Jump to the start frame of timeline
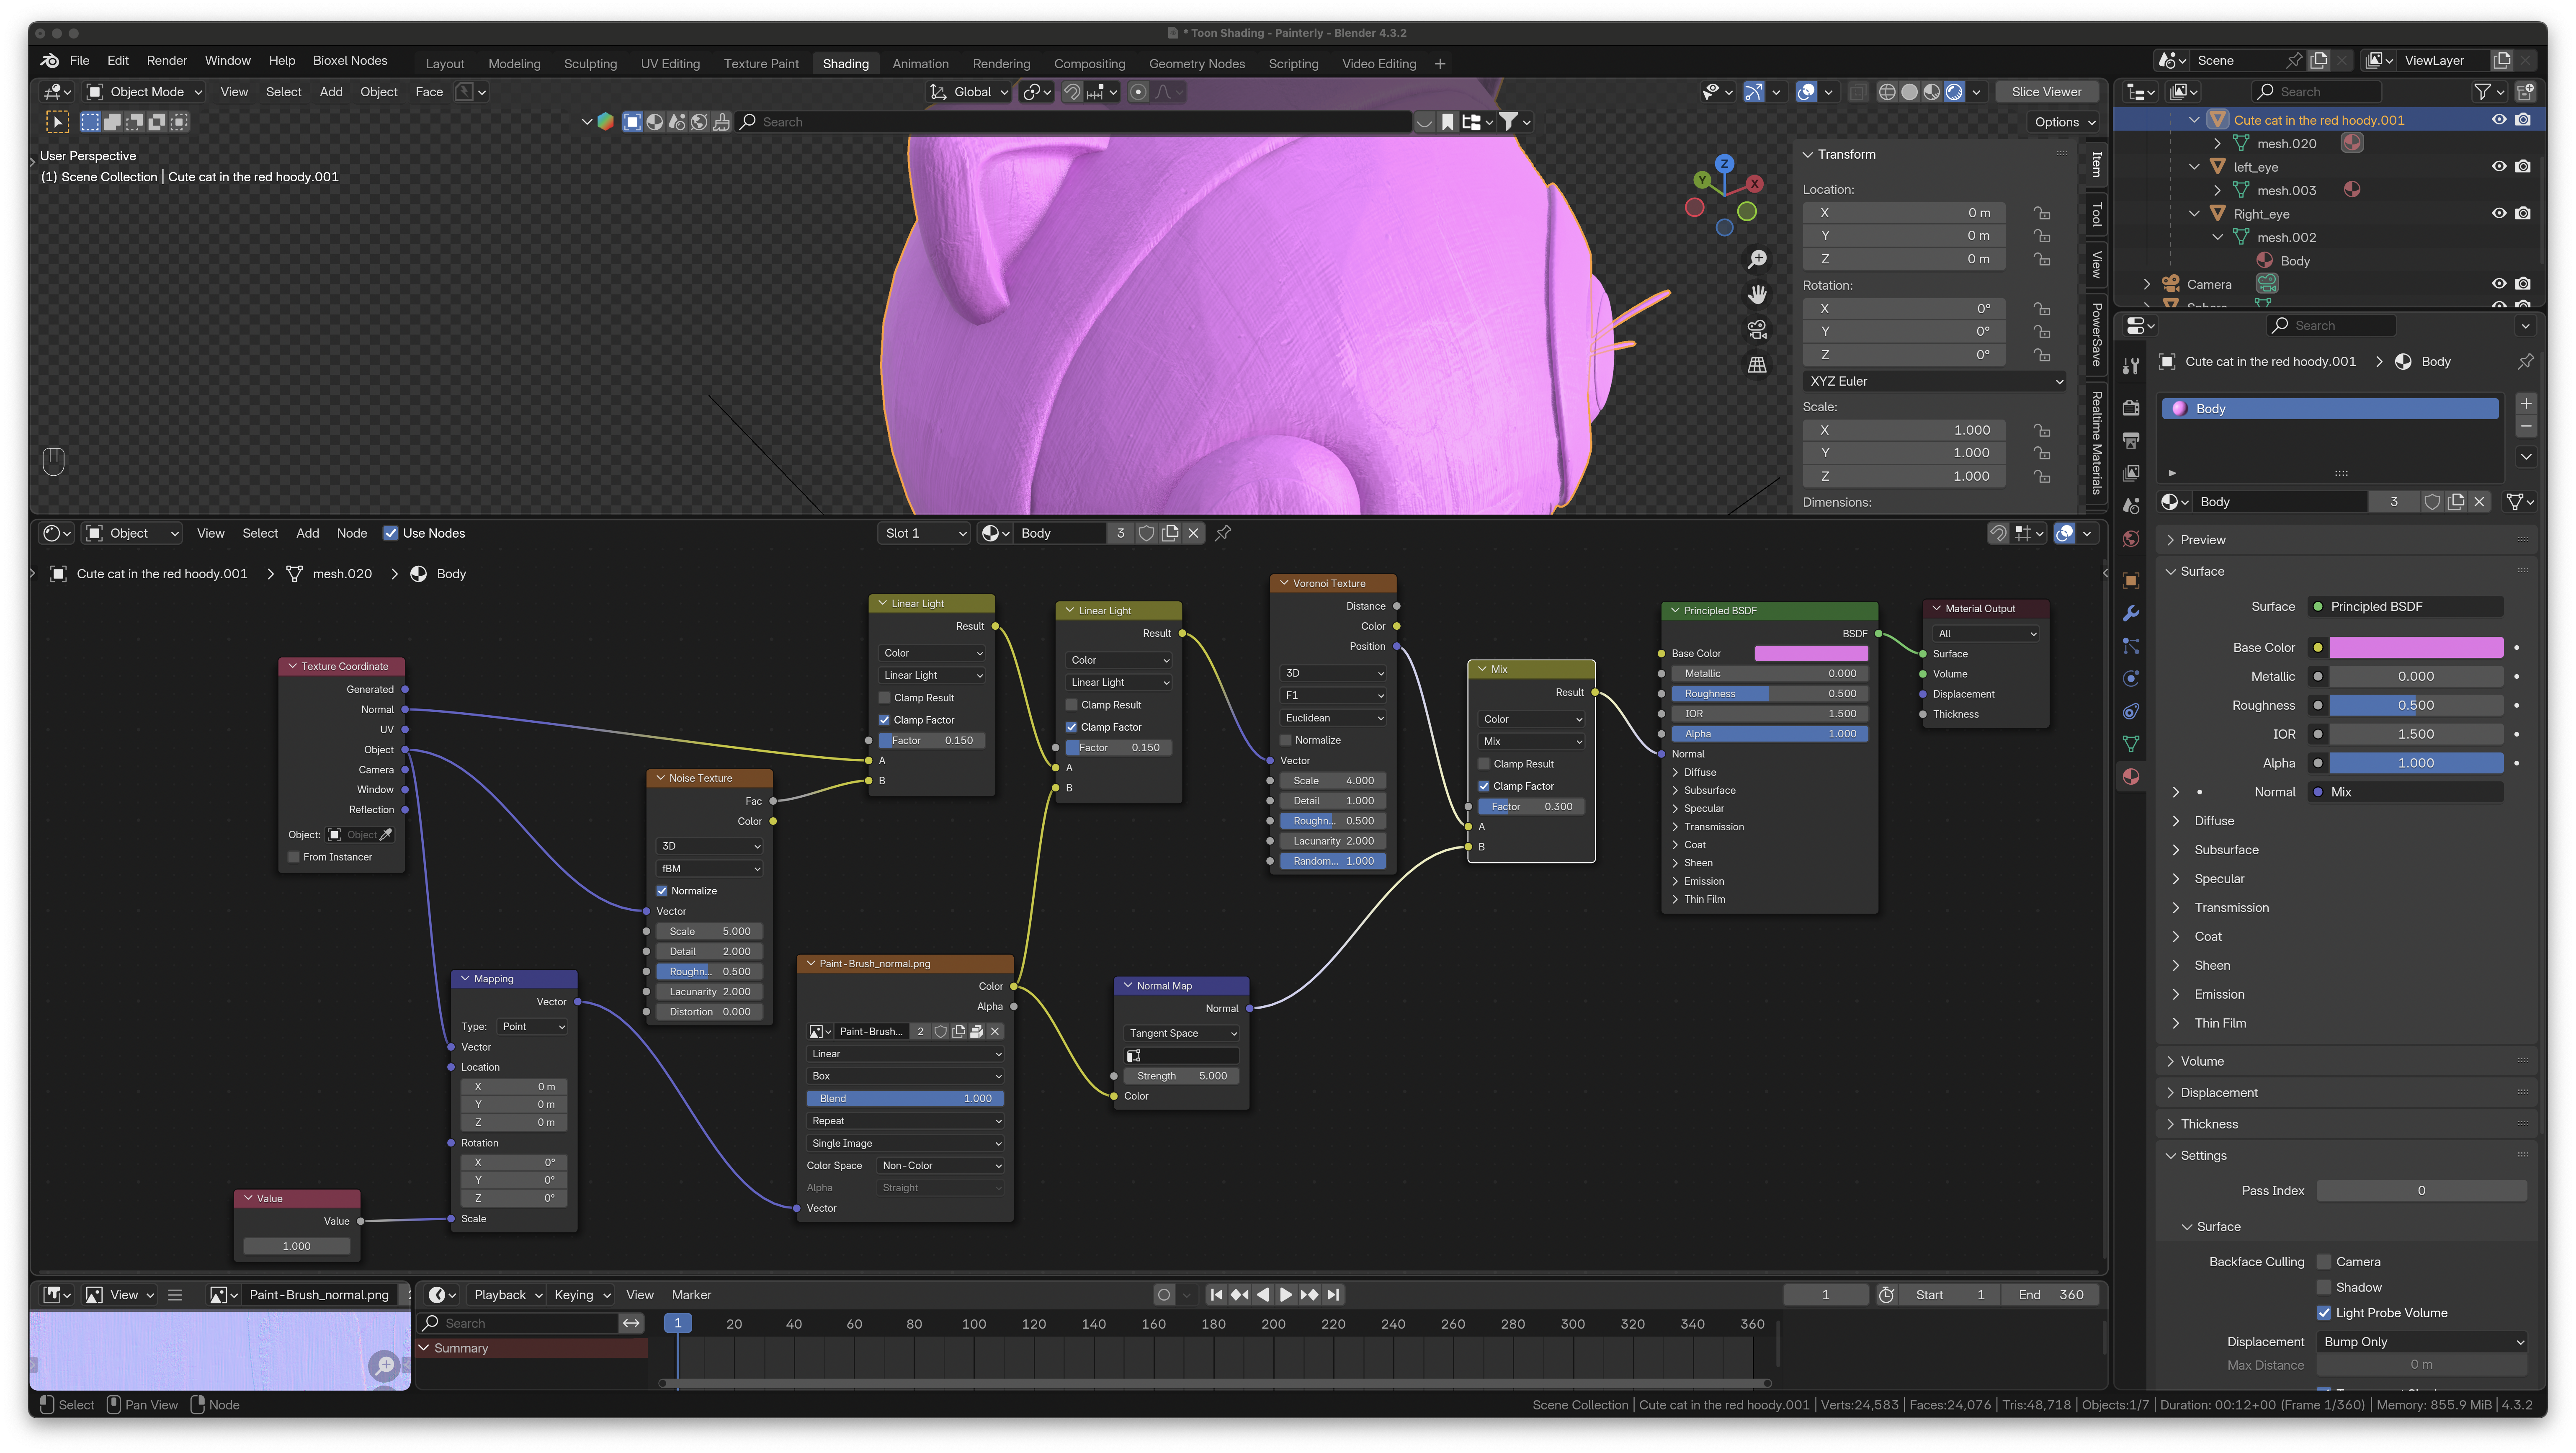Viewport: 2576px width, 1453px height. pyautogui.click(x=1216, y=1295)
